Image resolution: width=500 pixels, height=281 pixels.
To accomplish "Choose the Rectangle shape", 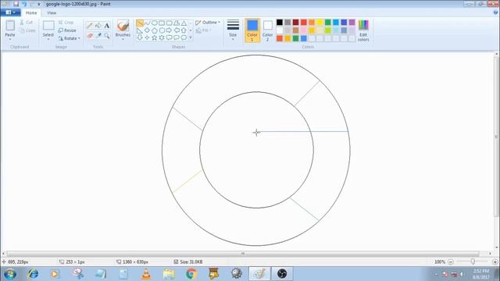I will pos(162,23).
